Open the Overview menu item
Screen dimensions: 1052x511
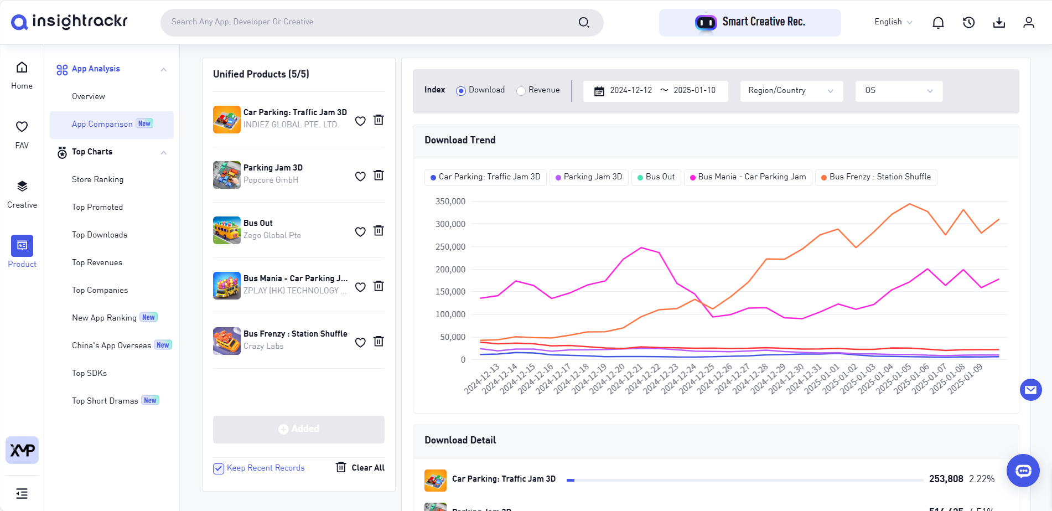click(x=89, y=96)
